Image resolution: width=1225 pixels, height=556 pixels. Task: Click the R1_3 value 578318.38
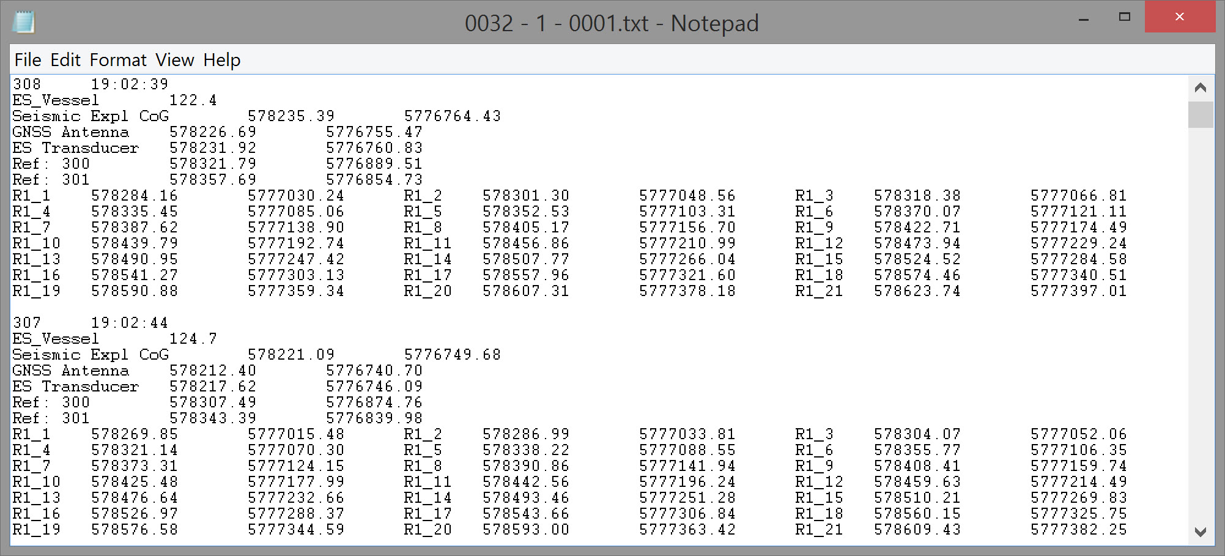917,195
